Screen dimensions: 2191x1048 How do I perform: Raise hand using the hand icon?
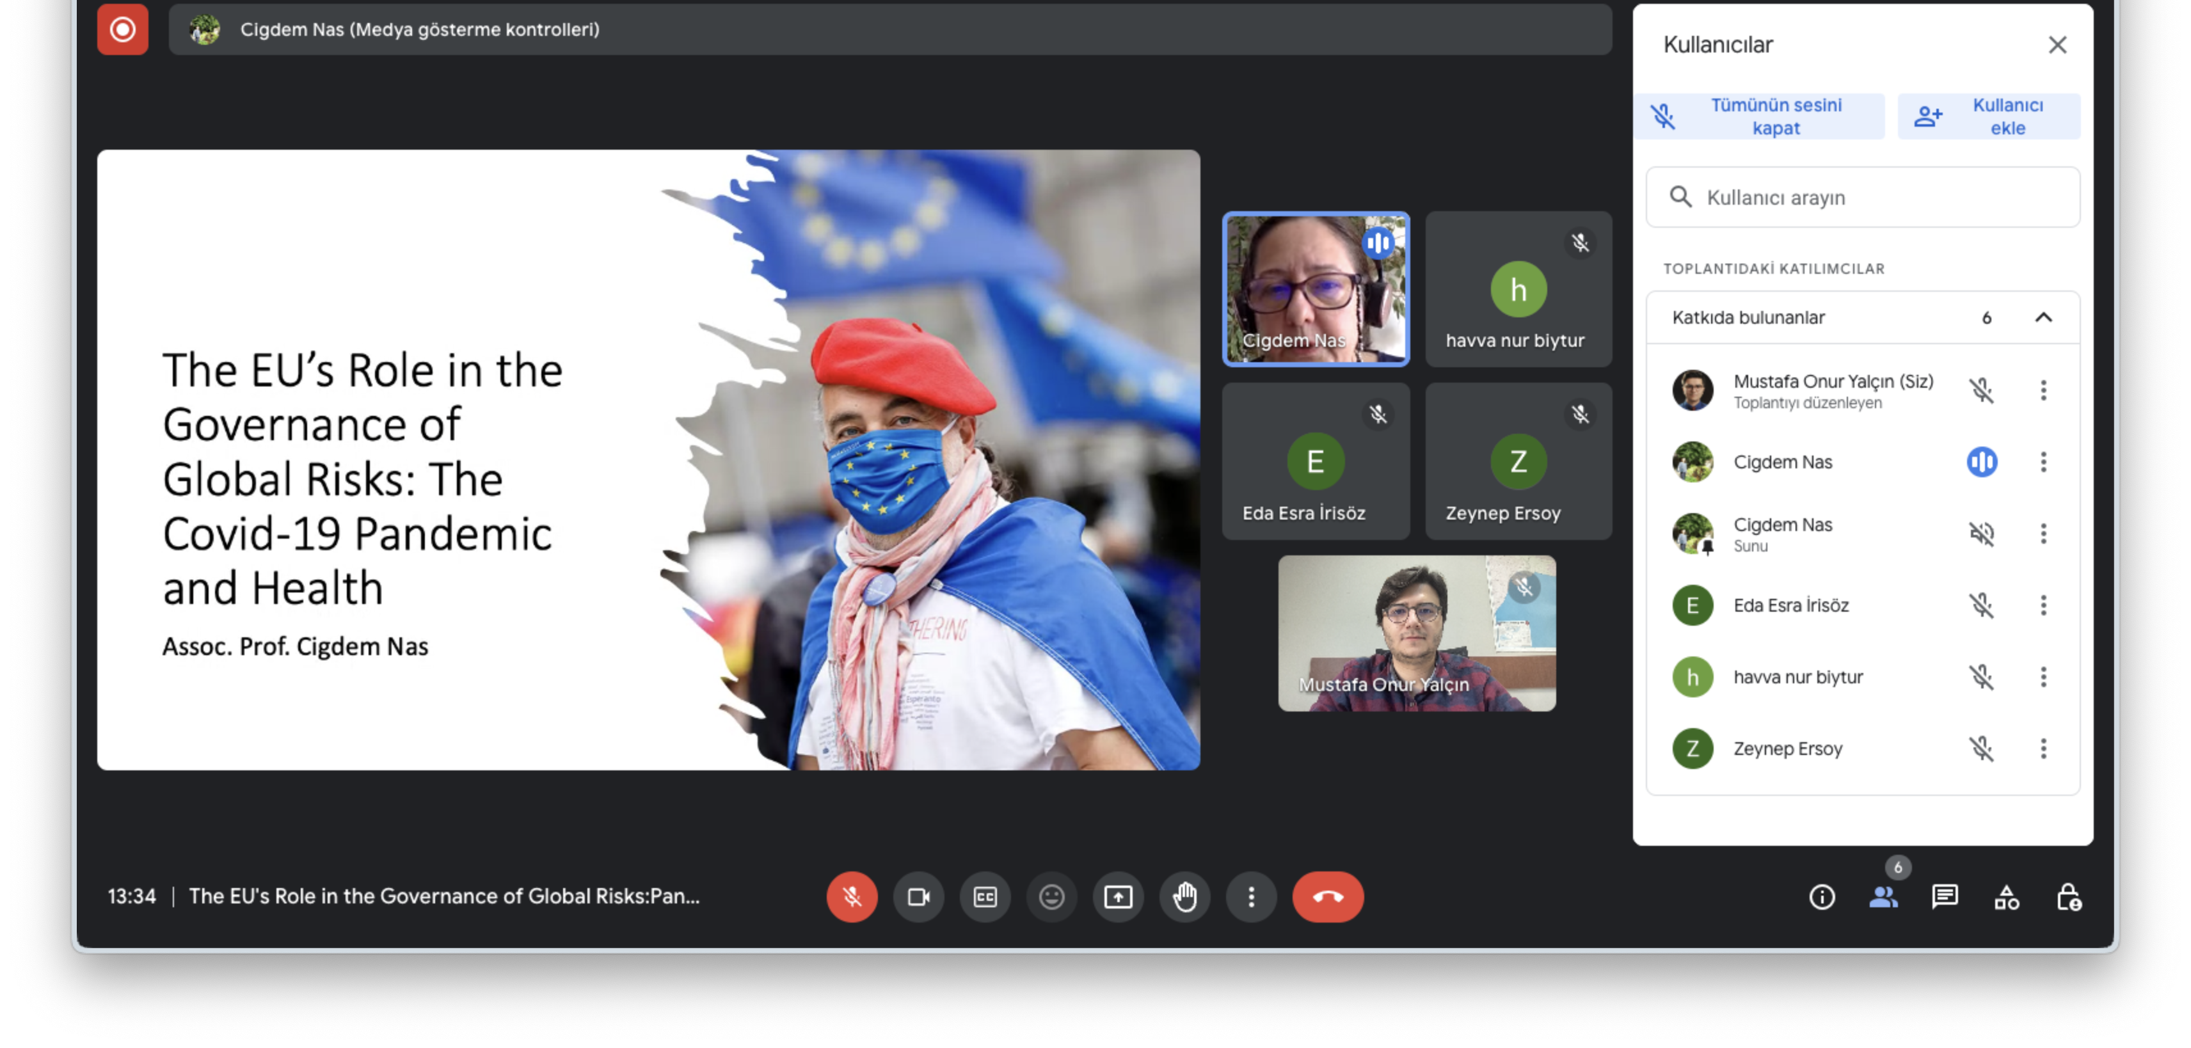point(1185,896)
